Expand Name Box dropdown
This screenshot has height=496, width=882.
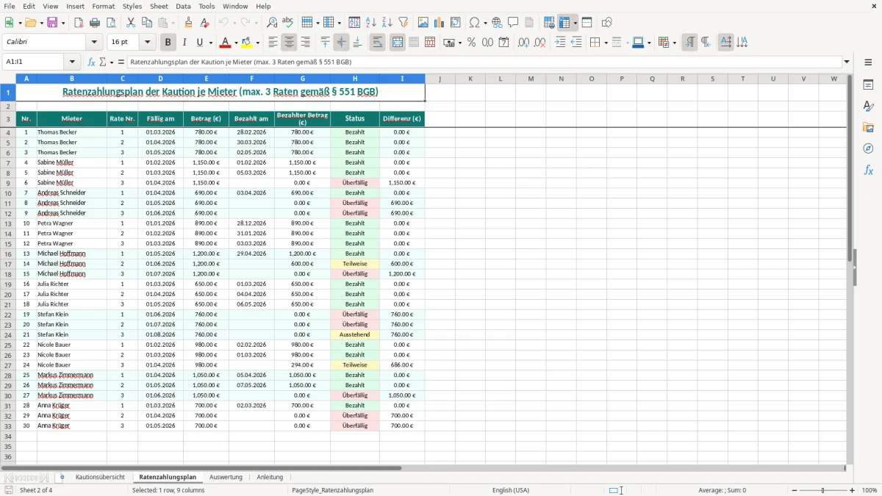(x=72, y=62)
